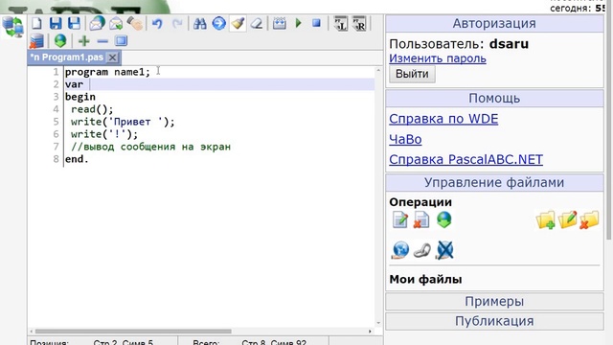Click the 'end.' code line
The width and height of the screenshot is (613, 345).
point(77,159)
